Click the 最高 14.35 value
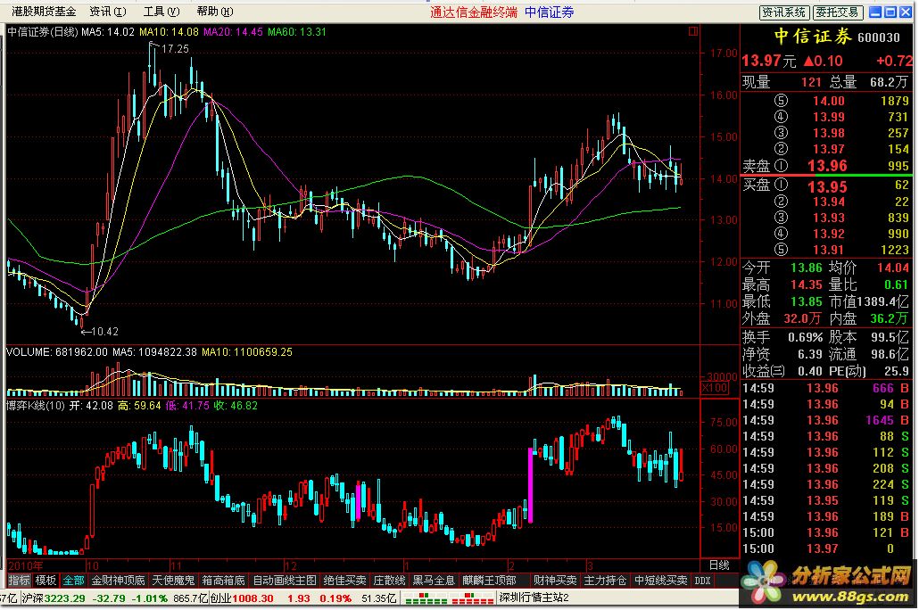This screenshot has height=610, width=919. pyautogui.click(x=806, y=285)
